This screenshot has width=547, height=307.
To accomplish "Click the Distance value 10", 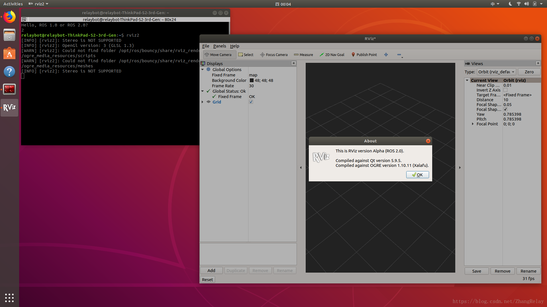I will click(x=506, y=100).
